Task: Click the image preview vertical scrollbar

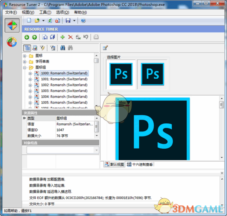Action: pyautogui.click(x=221, y=129)
